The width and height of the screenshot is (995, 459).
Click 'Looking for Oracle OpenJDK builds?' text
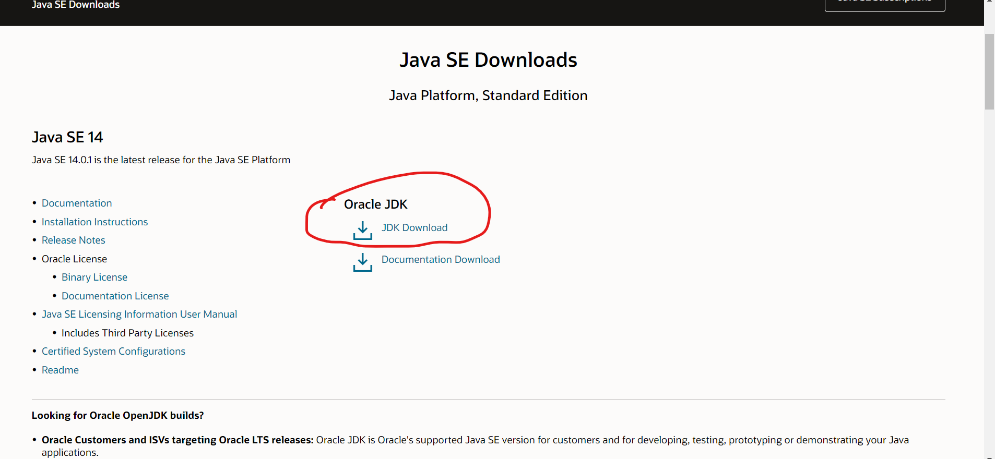[x=117, y=416]
